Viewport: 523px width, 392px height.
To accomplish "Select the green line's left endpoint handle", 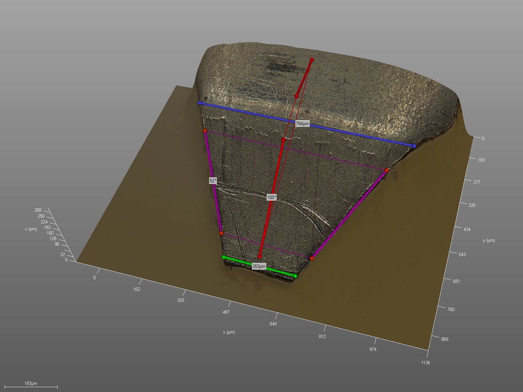I will pos(224,257).
